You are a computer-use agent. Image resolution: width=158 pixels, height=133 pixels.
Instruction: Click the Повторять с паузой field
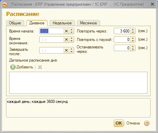pyautogui.click(x=122, y=40)
